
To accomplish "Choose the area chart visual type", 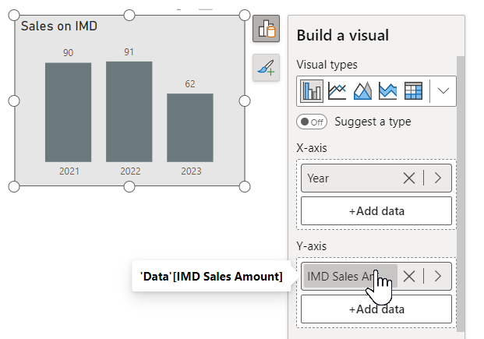I will tap(363, 91).
